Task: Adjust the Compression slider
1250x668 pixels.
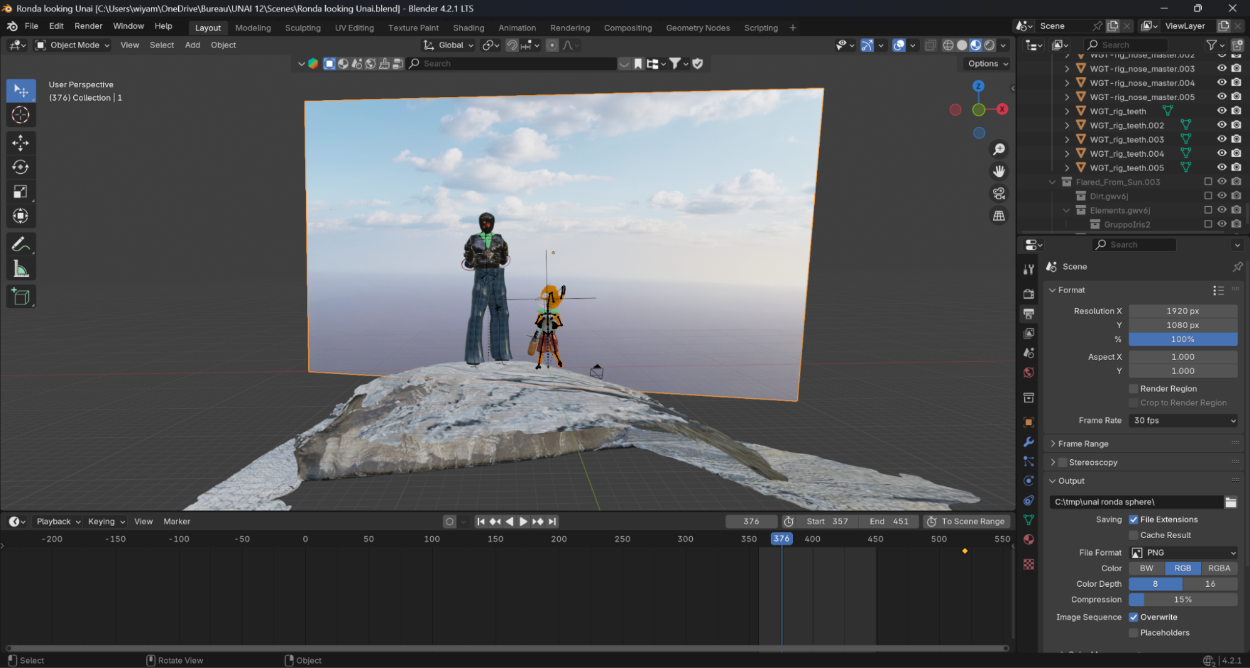Action: 1182,599
